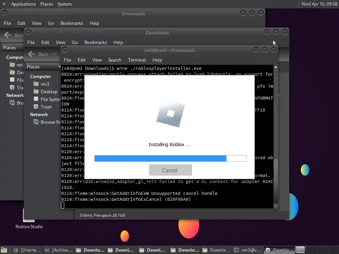Click status text '5 items, Free space: 26.7 GB'
339x254 pixels.
[x=103, y=215]
